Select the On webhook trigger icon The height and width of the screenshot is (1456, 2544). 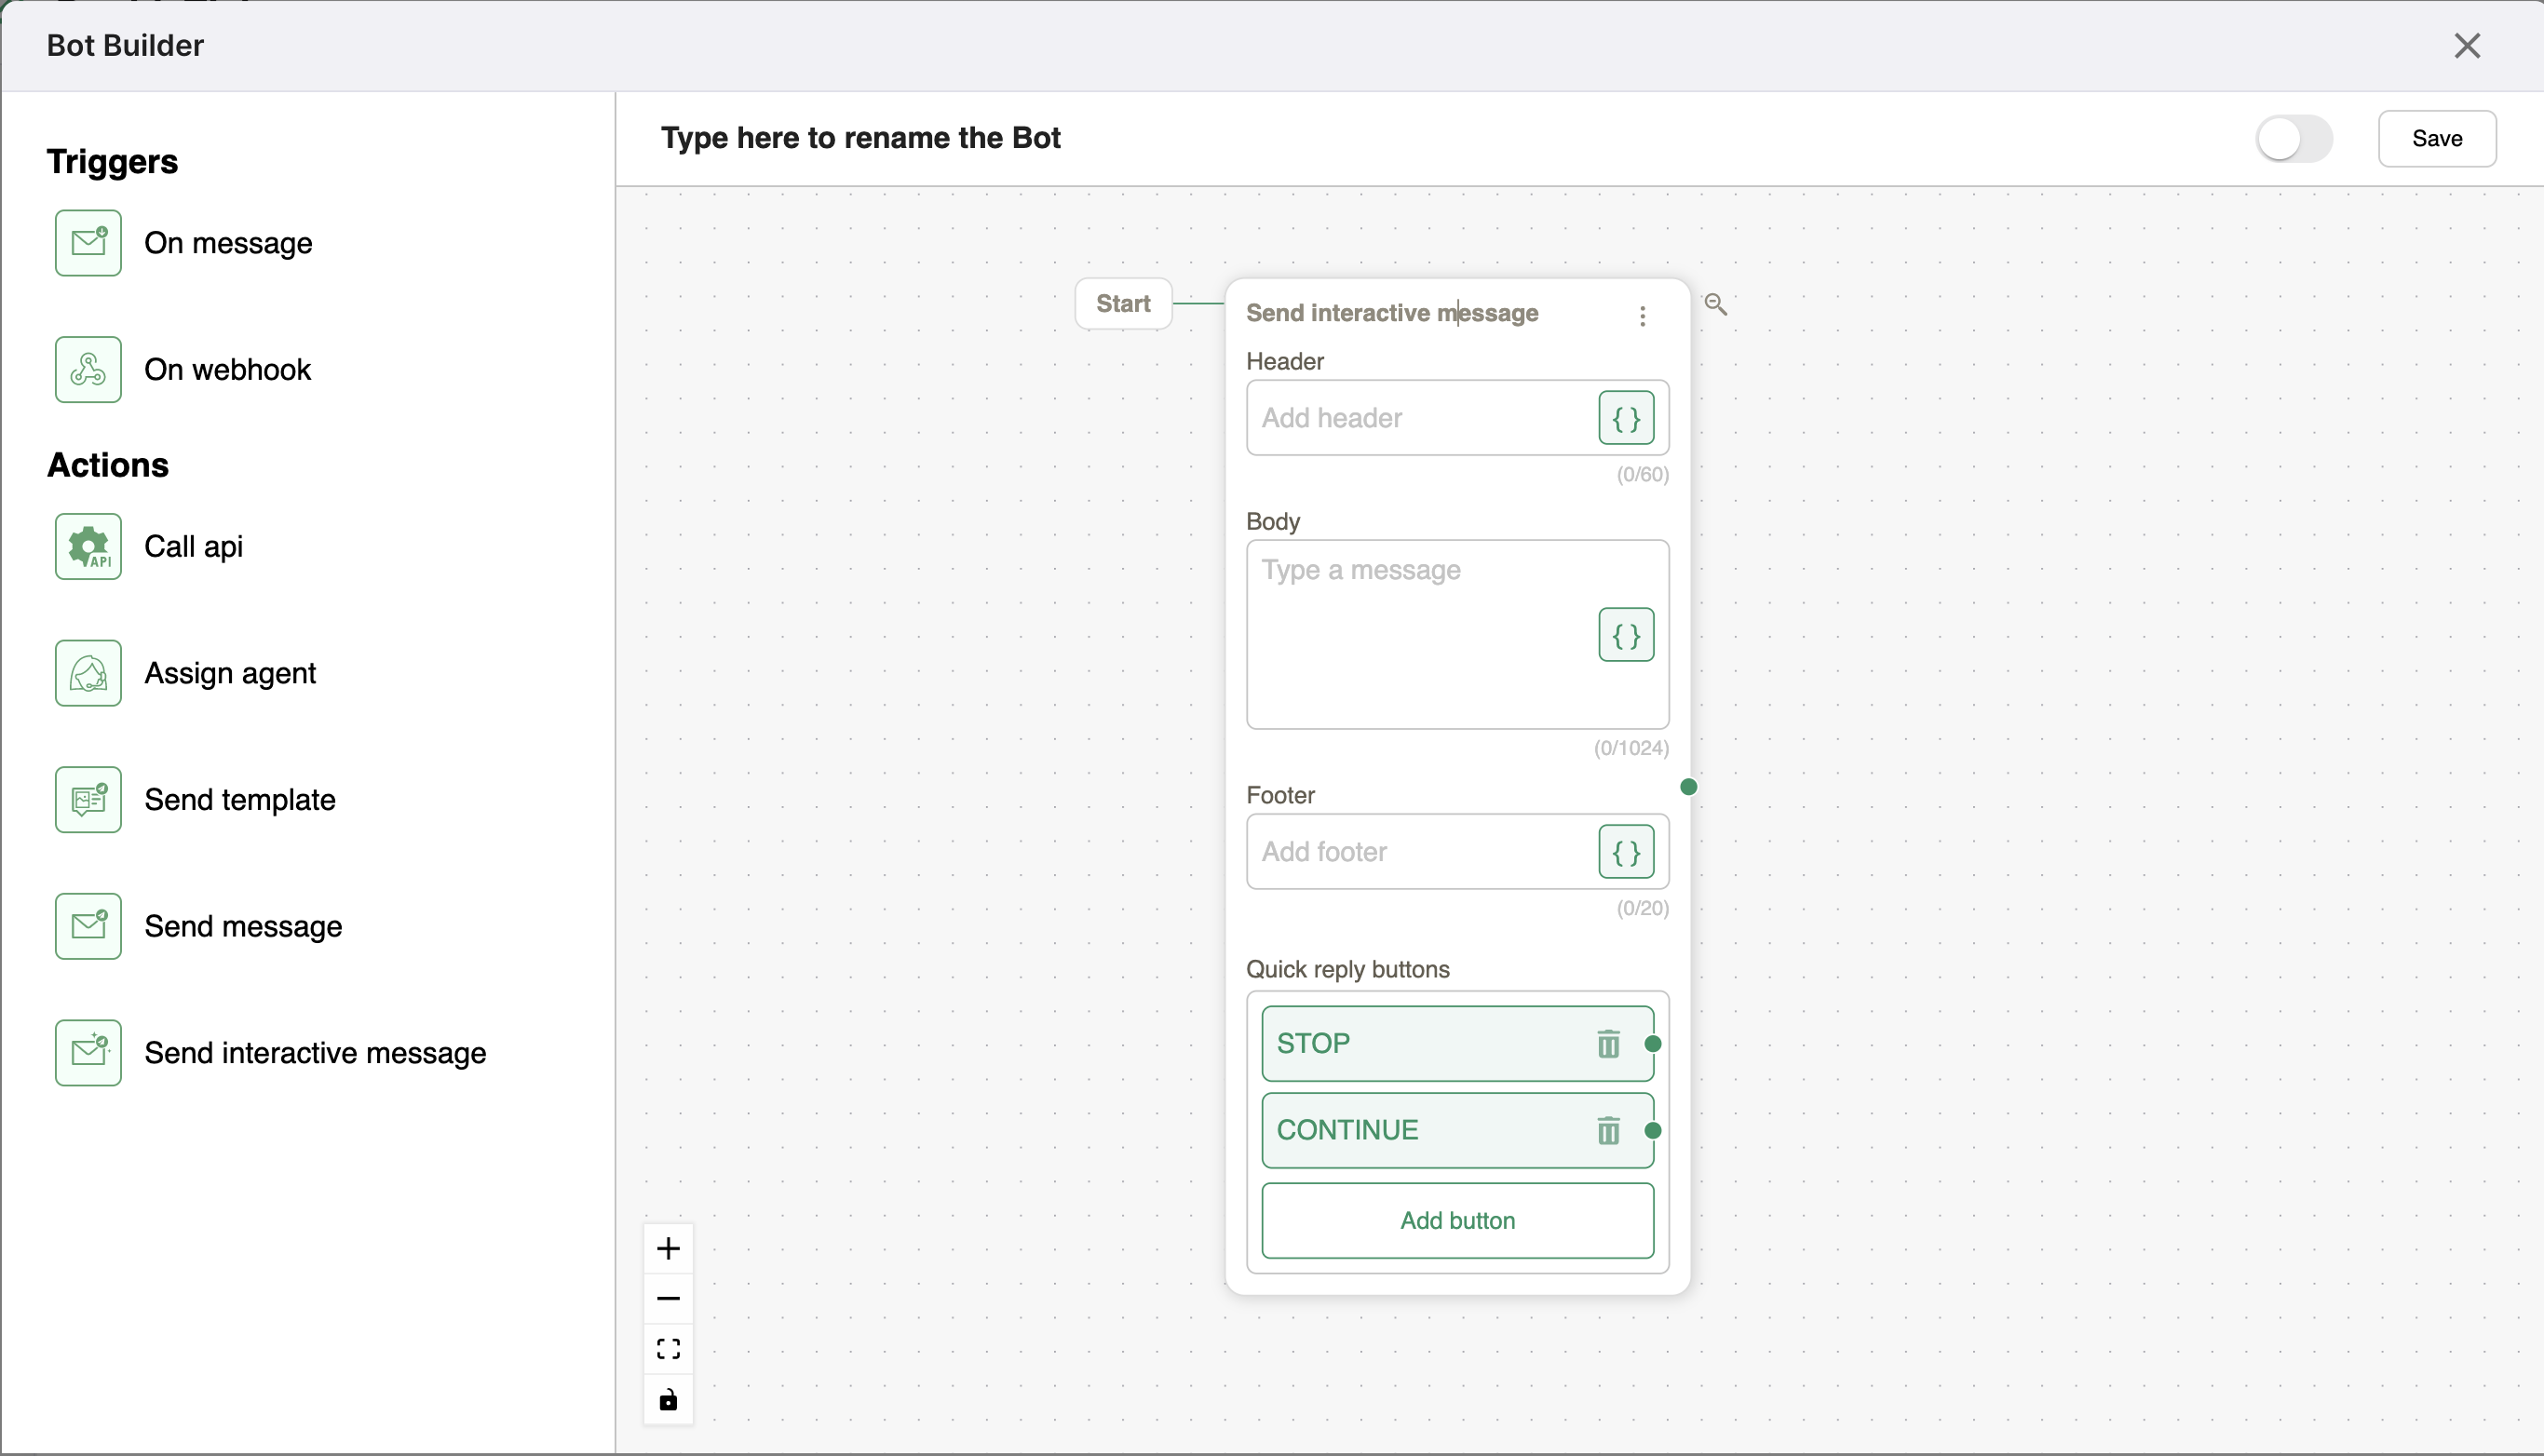point(88,369)
